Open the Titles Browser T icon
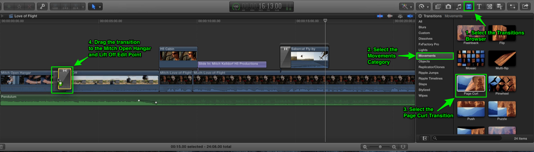 coord(479,7)
